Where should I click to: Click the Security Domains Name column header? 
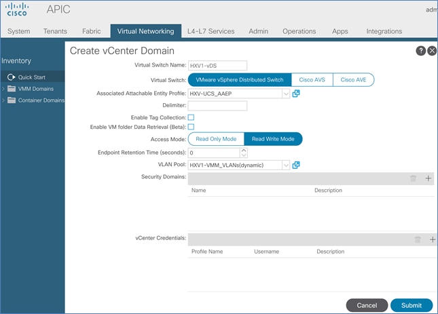(198, 190)
